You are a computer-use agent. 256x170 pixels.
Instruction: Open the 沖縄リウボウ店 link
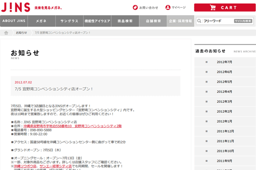[x=25, y=166]
